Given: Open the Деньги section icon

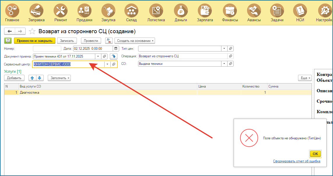Looking at the screenshot, I should click(181, 10).
